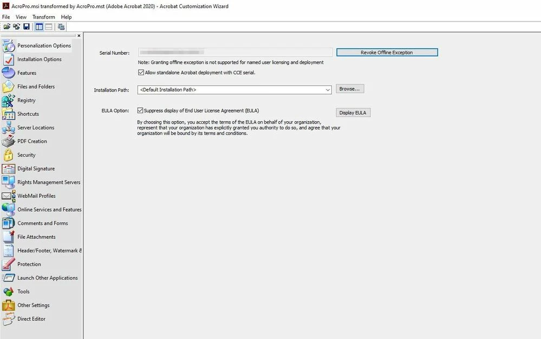Toggle Allow standalone Acrobat deployment checkbox
This screenshot has width=541, height=339.
pos(141,73)
